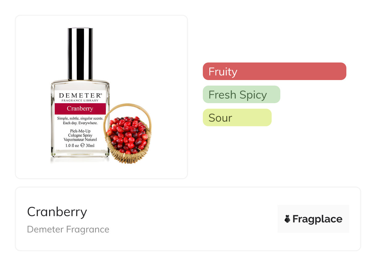Open the Fragplace wordmark link

[x=317, y=219]
